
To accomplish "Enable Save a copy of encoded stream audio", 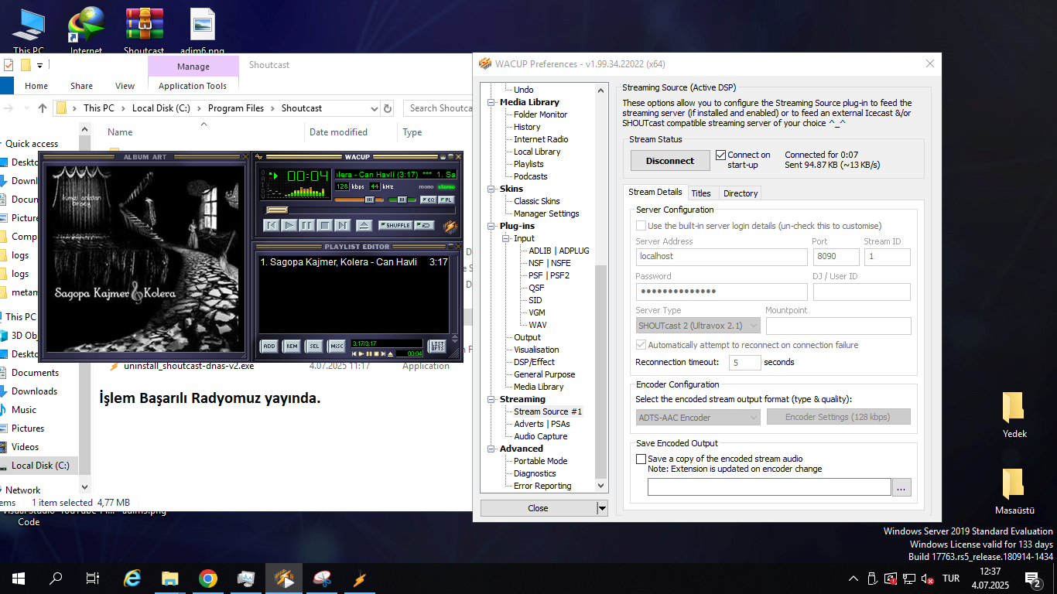I will click(641, 459).
